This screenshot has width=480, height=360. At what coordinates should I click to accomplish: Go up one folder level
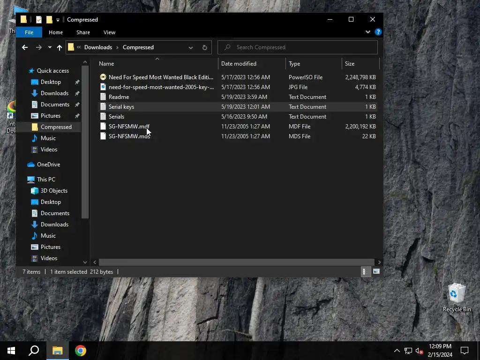point(60,47)
